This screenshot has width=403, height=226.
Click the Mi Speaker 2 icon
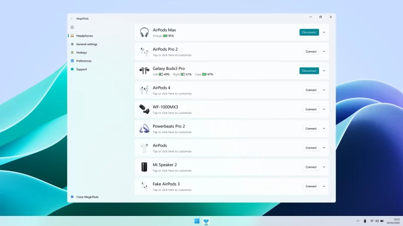144,167
